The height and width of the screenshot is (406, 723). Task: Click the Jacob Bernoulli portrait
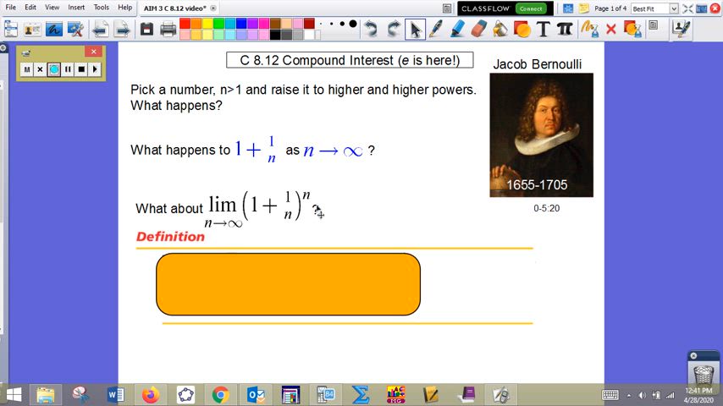click(541, 135)
